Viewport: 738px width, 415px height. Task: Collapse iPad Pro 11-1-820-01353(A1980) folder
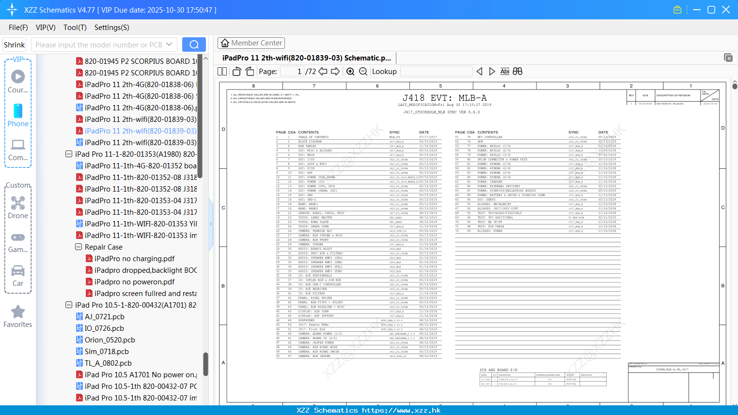pos(69,154)
